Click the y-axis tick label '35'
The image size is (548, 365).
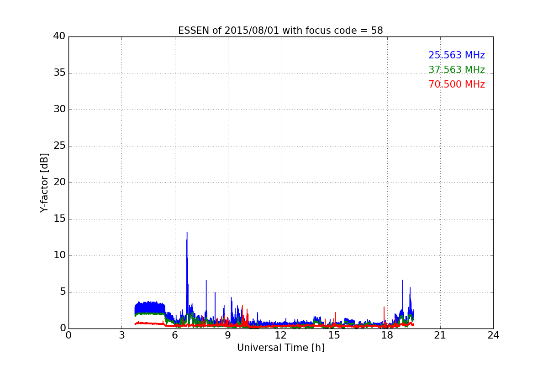[x=59, y=73]
